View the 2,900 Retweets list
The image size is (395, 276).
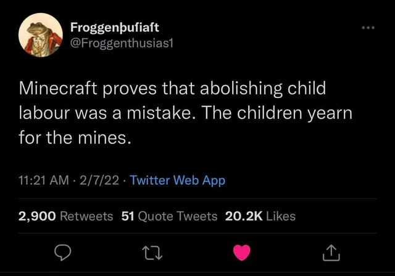[x=65, y=216]
